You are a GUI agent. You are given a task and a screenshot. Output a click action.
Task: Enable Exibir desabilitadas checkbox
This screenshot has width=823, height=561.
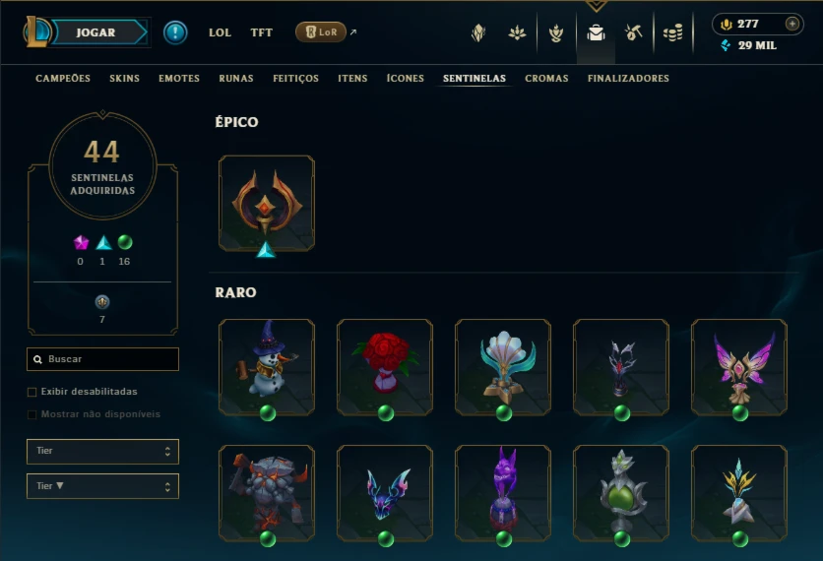pyautogui.click(x=32, y=392)
